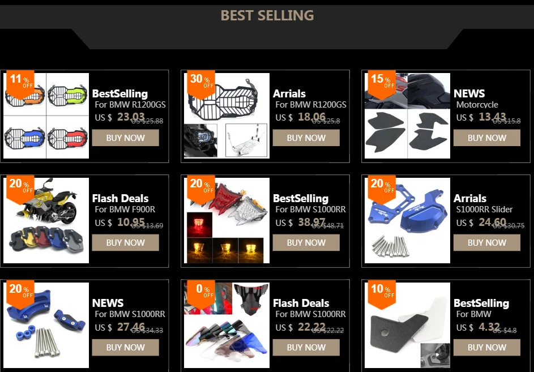This screenshot has height=372, width=534.
Task: Click the 15% off discount badge
Action: point(382,84)
